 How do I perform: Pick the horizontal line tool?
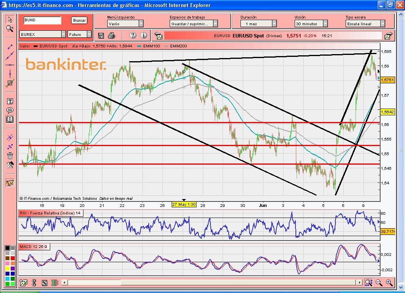(x=10, y=65)
